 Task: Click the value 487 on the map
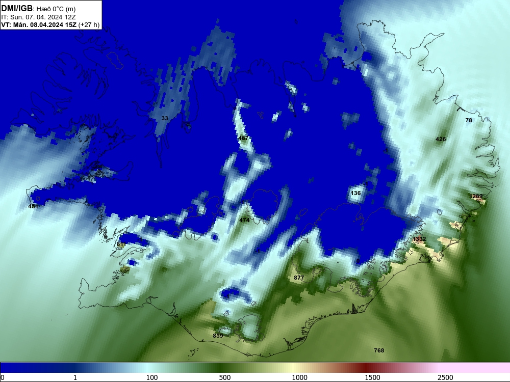pyautogui.click(x=243, y=138)
